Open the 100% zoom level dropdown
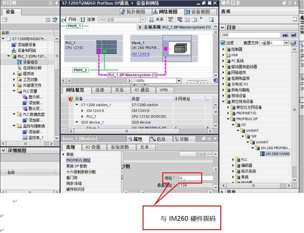The image size is (304, 233). (179, 80)
